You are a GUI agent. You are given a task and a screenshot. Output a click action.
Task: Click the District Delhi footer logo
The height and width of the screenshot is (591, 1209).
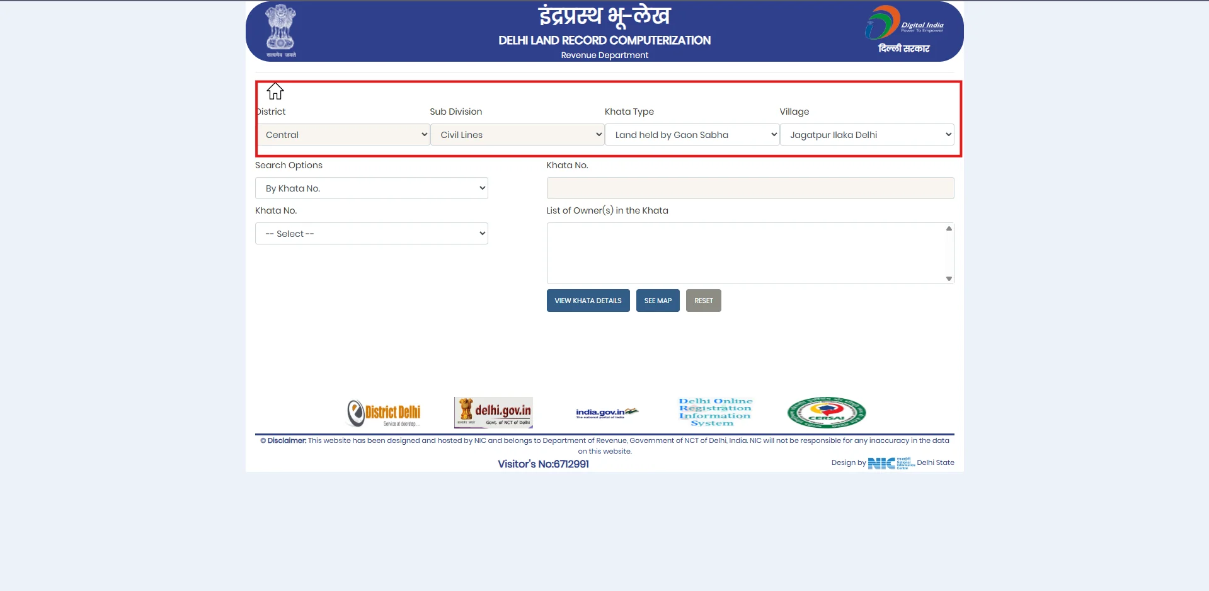pos(384,412)
